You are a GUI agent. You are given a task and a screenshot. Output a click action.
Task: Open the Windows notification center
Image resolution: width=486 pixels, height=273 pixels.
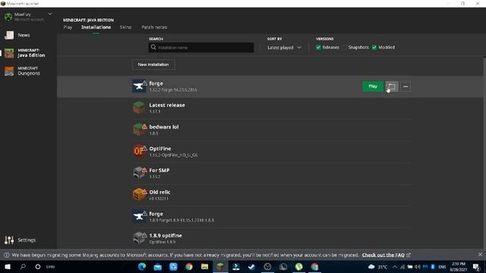click(x=476, y=267)
